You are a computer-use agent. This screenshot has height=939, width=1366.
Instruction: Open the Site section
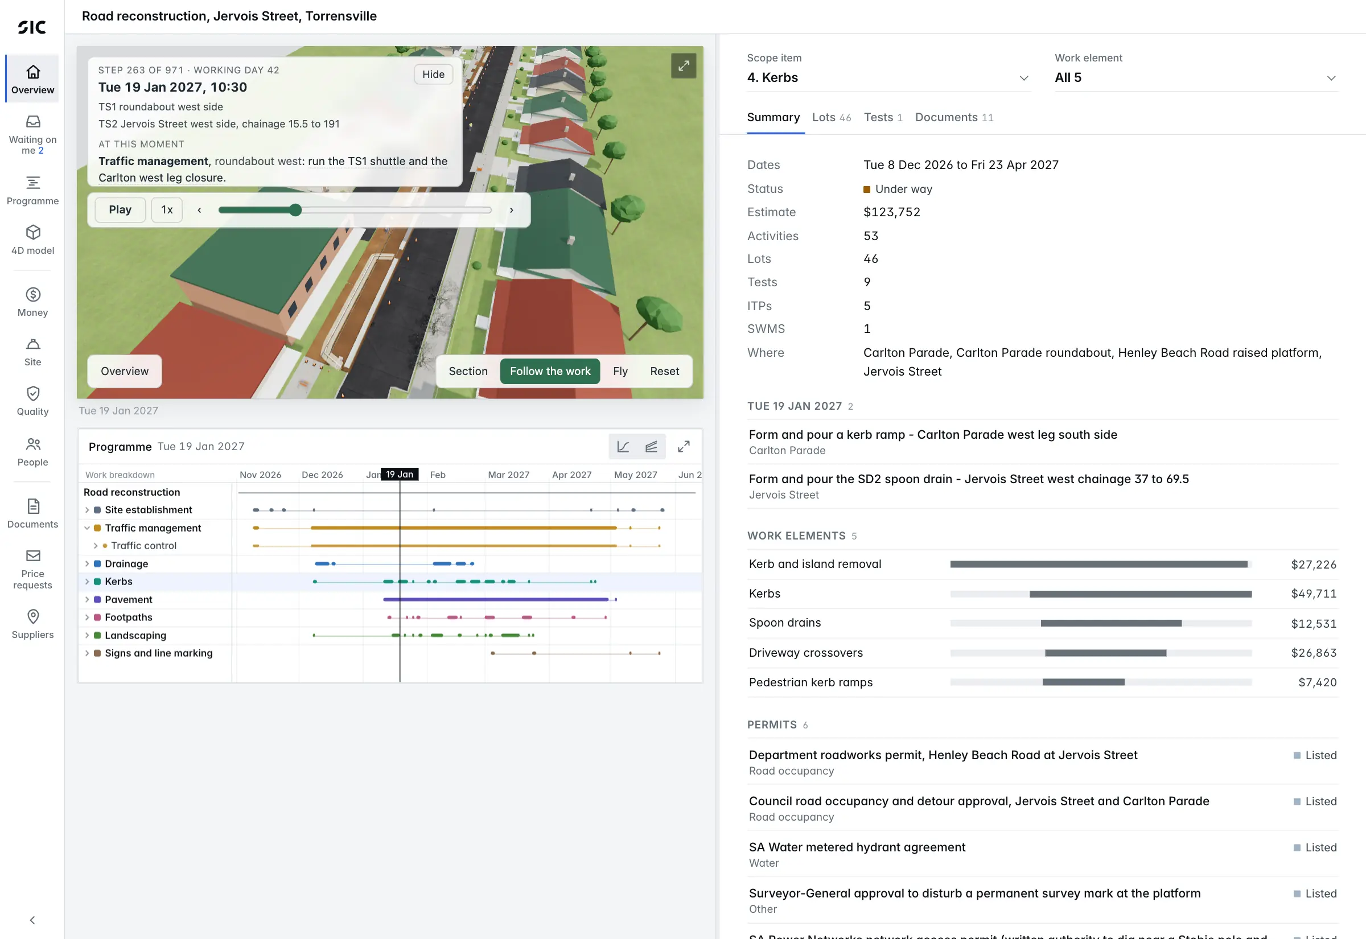(x=33, y=352)
